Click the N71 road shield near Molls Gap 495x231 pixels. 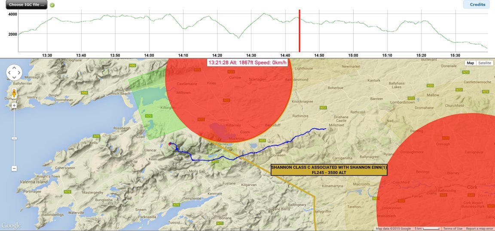(x=215, y=162)
